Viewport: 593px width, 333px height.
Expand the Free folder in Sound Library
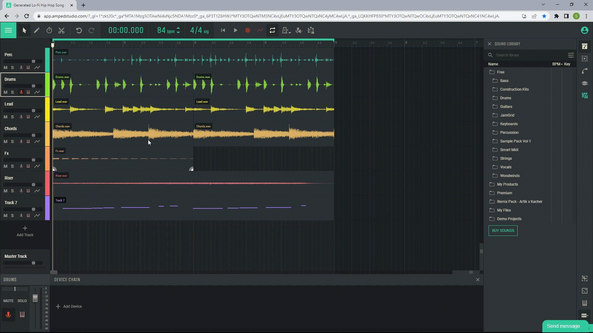(500, 72)
